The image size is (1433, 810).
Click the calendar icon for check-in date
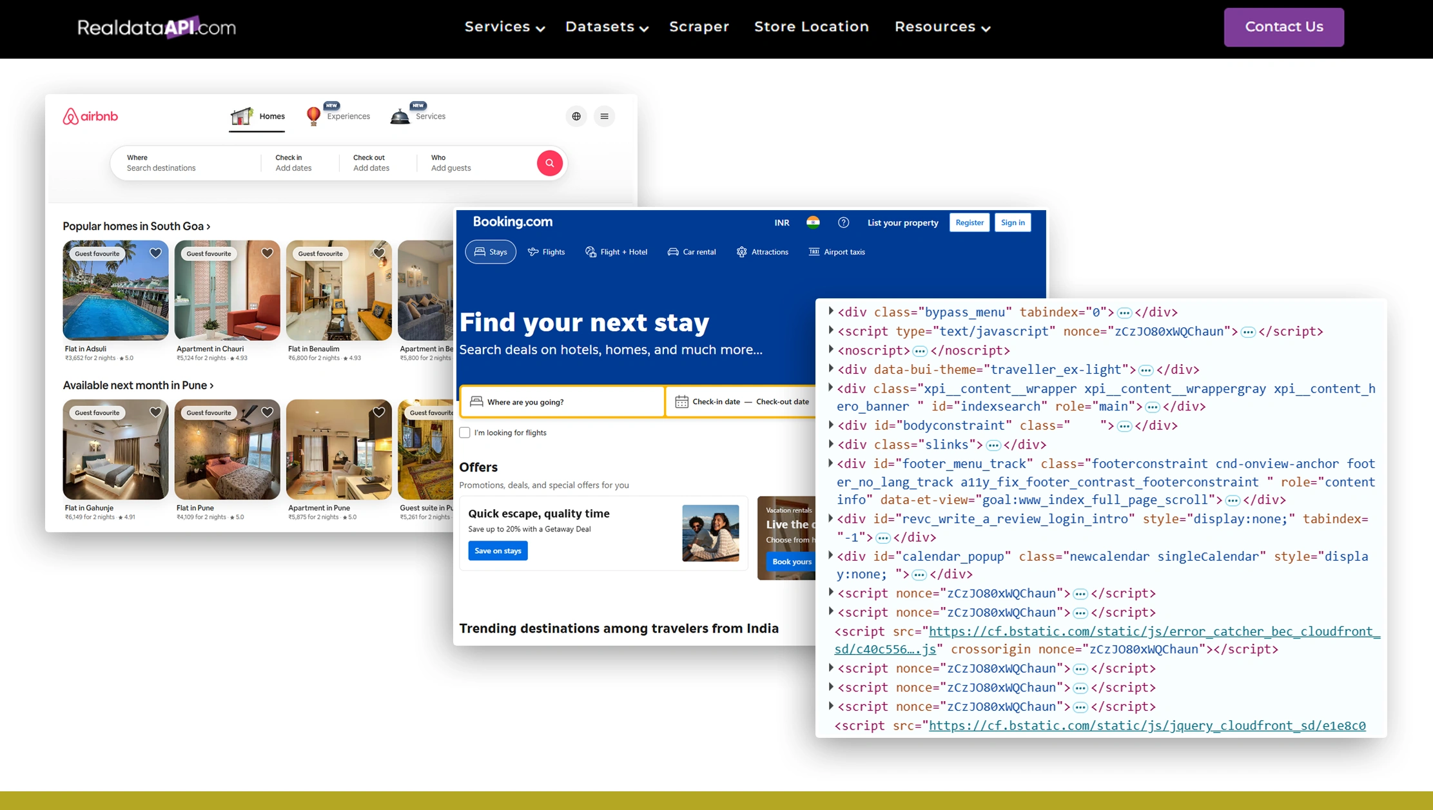(681, 402)
